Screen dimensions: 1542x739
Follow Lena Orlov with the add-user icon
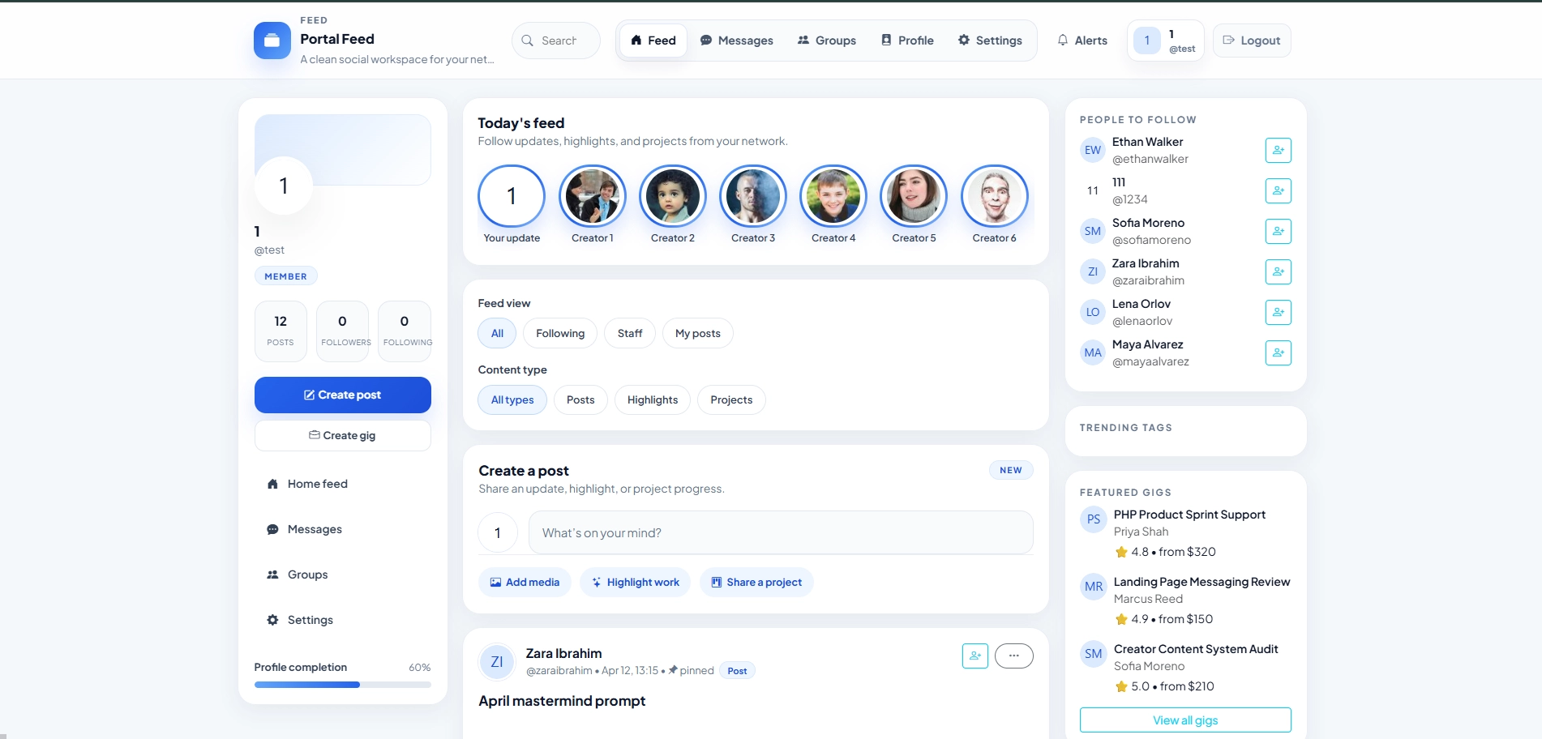click(1278, 312)
